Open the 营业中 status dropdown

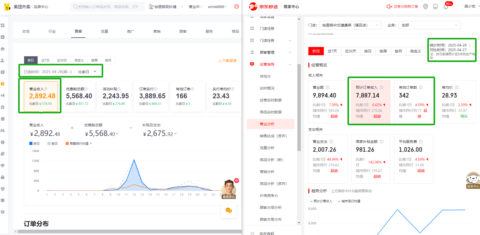[196, 7]
